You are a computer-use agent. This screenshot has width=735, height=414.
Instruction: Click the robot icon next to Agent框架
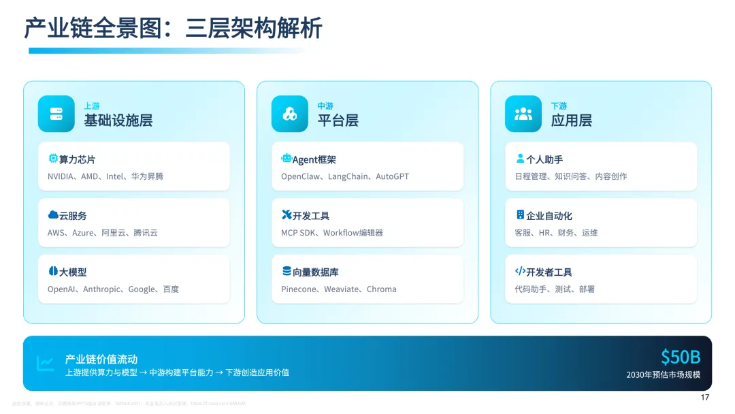287,159
